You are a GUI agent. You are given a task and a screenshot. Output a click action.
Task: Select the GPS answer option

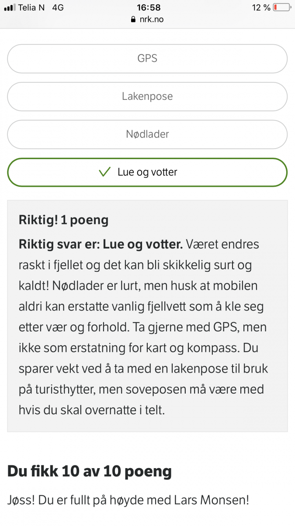147,59
